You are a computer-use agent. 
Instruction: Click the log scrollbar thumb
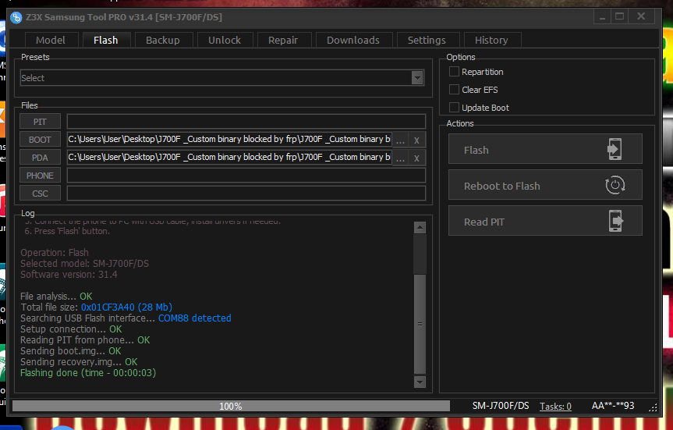[x=420, y=324]
